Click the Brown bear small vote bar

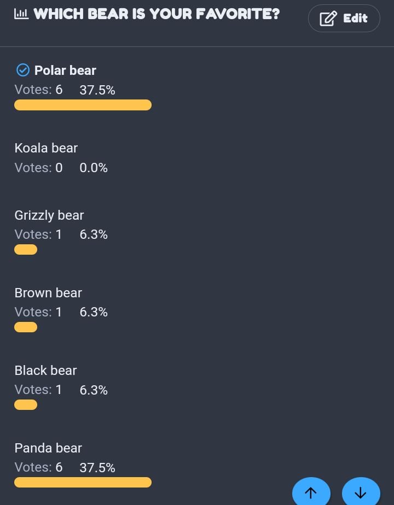pos(26,327)
